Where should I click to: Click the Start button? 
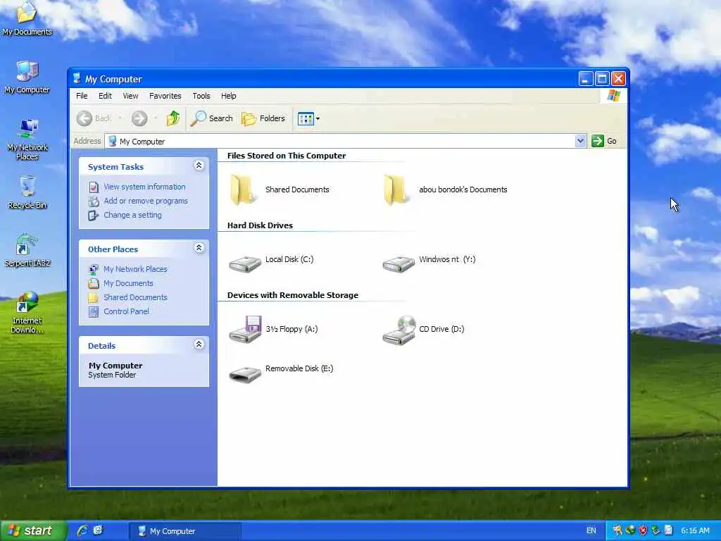[x=33, y=530]
